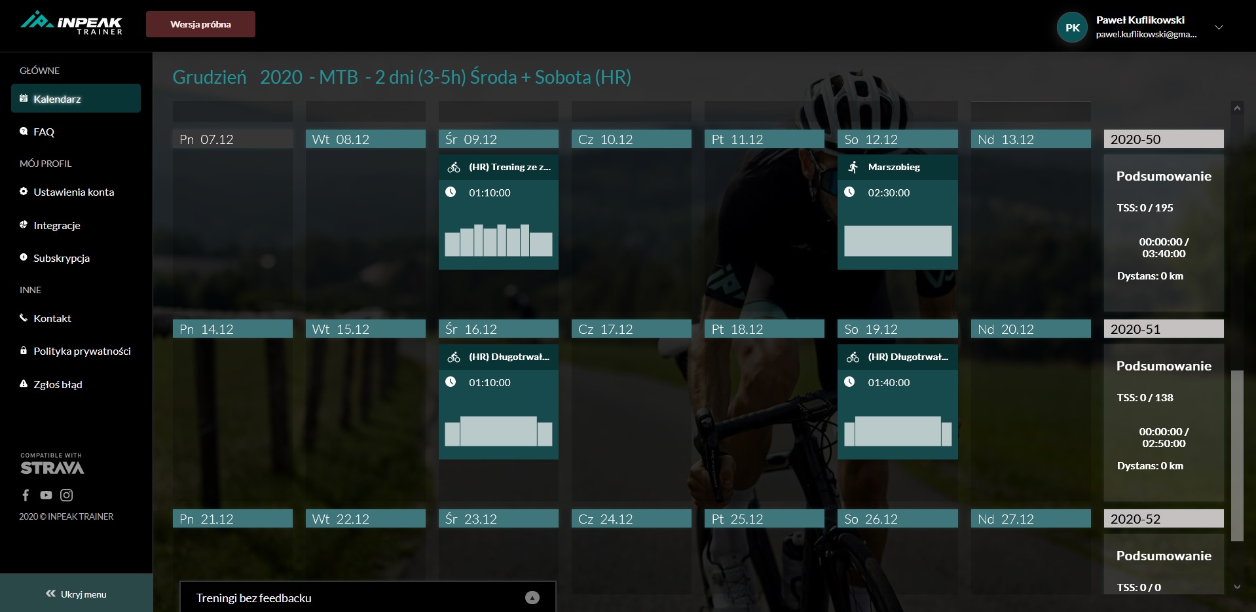Go to Ustawienia konta
This screenshot has height=612, width=1256.
(73, 192)
